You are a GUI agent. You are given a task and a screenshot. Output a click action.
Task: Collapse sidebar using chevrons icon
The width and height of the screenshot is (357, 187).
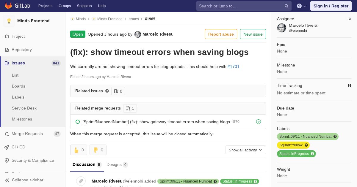7,180
